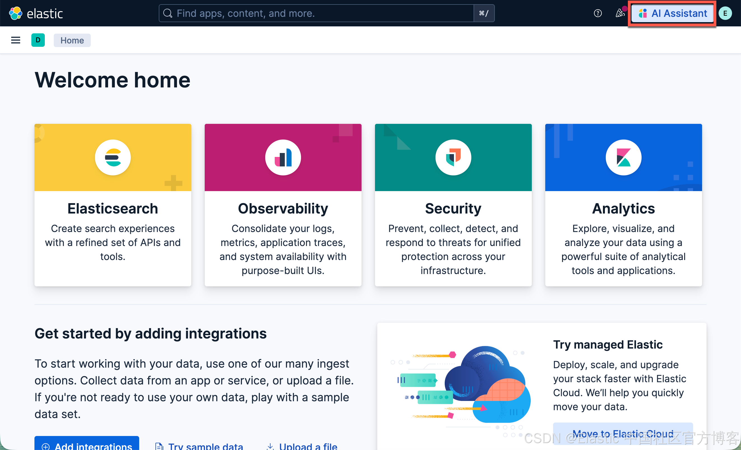Click the Elasticsearch logo icon on the card

[x=113, y=157]
